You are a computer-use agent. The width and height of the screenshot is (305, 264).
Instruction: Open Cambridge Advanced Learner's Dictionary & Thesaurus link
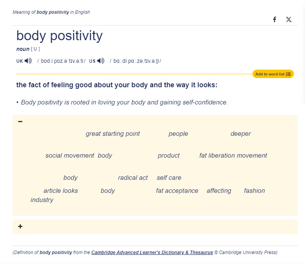(152, 252)
